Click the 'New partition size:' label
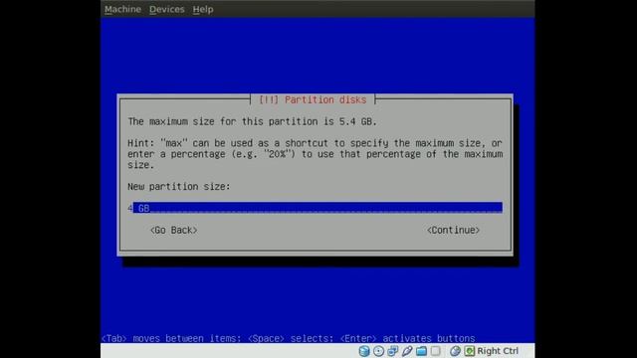Image resolution: width=637 pixels, height=358 pixels. point(179,187)
